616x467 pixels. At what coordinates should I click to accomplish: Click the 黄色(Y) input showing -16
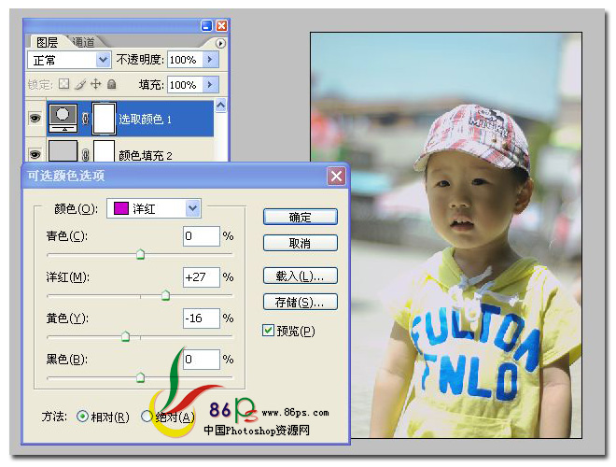click(202, 318)
